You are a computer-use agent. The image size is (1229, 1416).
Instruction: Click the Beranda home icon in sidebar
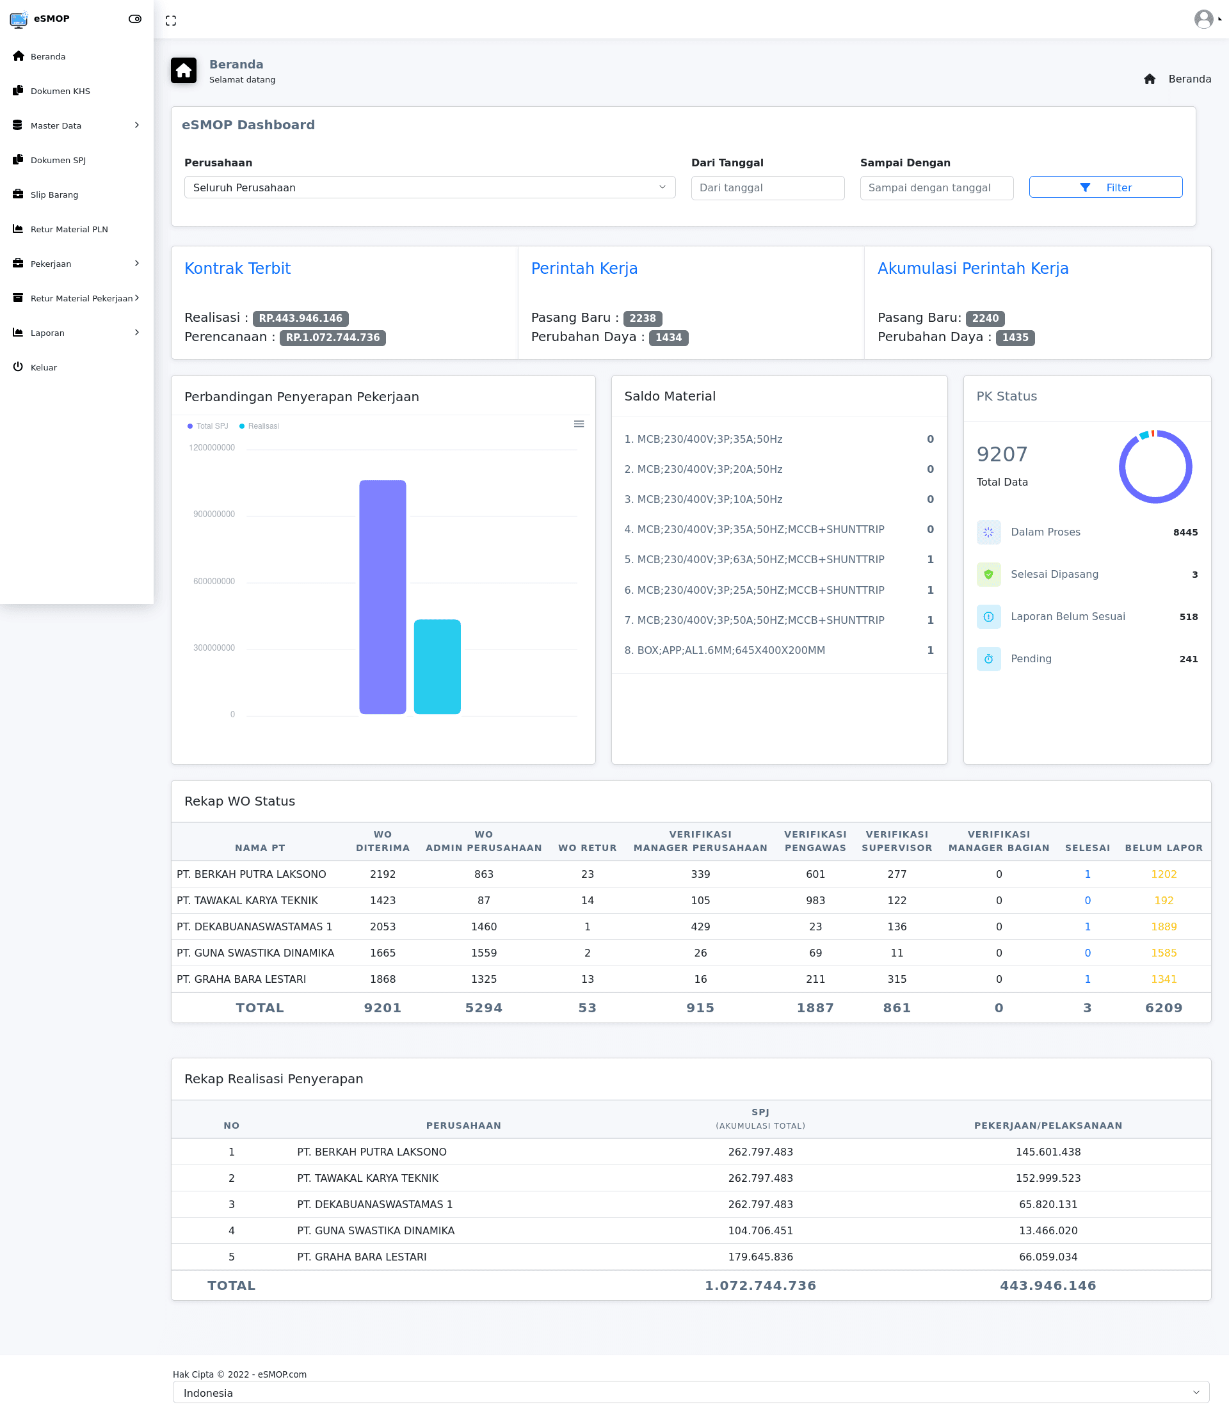pos(19,56)
